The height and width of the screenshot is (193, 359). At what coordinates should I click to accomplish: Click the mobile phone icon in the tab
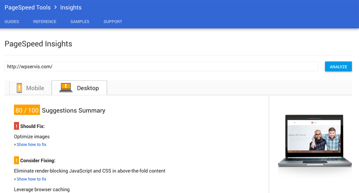point(19,88)
